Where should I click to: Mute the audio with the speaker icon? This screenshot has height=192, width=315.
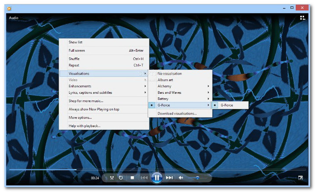[x=181, y=178]
